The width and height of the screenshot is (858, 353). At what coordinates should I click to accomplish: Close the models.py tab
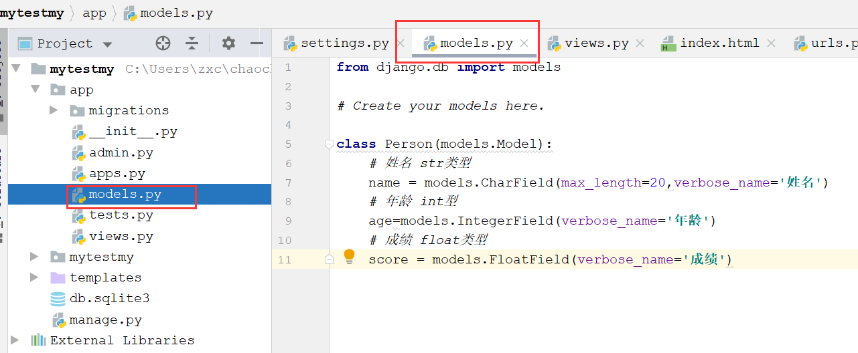point(524,43)
